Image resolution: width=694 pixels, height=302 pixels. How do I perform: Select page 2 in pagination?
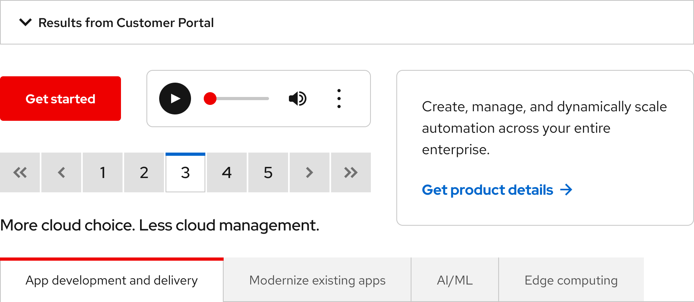144,172
